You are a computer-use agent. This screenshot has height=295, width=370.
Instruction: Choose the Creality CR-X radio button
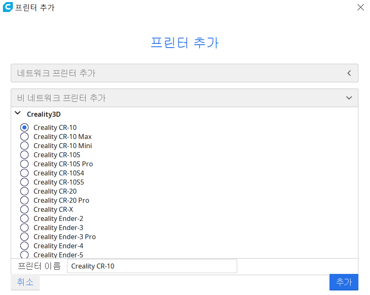(24, 209)
